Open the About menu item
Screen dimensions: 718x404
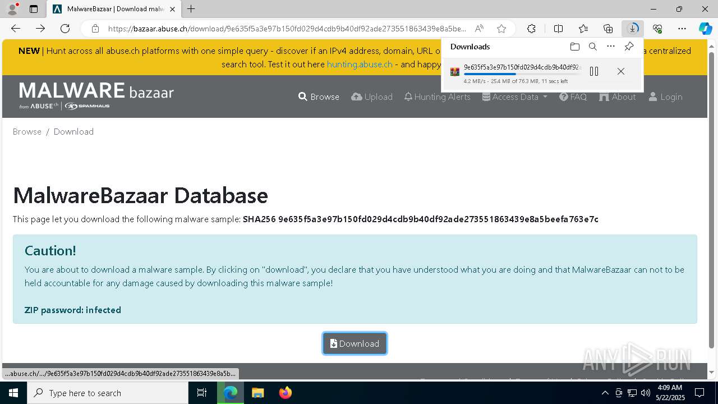point(618,97)
